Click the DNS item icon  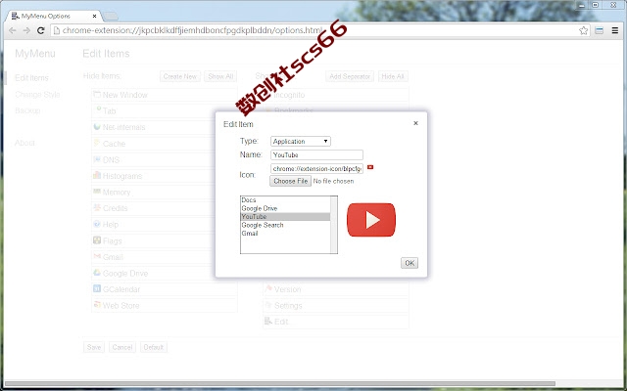(97, 159)
